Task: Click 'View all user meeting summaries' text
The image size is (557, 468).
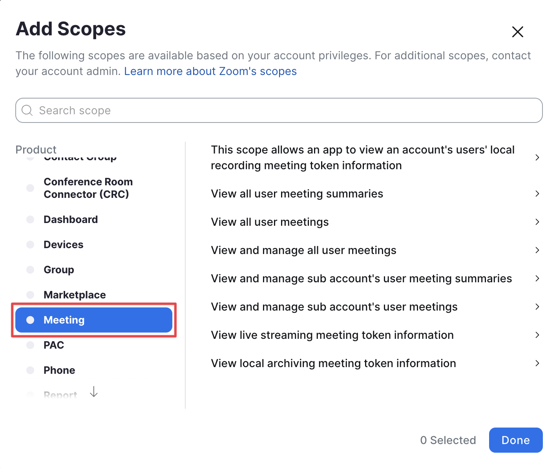Action: [297, 194]
